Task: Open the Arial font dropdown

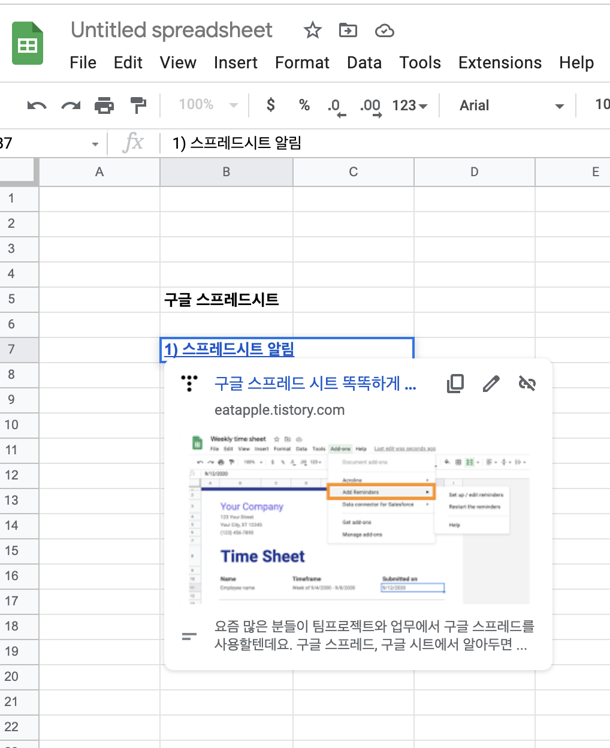Action: tap(512, 105)
